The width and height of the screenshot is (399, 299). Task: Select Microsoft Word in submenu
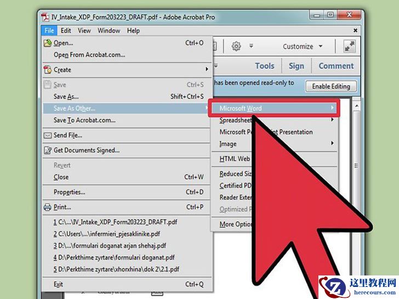point(274,108)
